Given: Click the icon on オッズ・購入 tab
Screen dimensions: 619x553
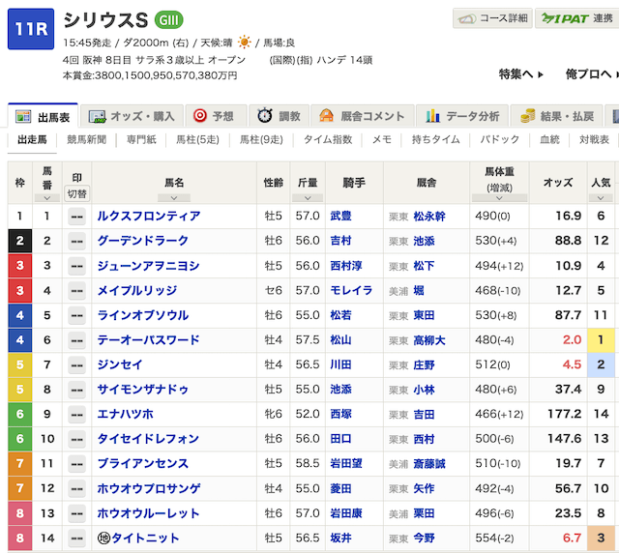Looking at the screenshot, I should (x=97, y=116).
